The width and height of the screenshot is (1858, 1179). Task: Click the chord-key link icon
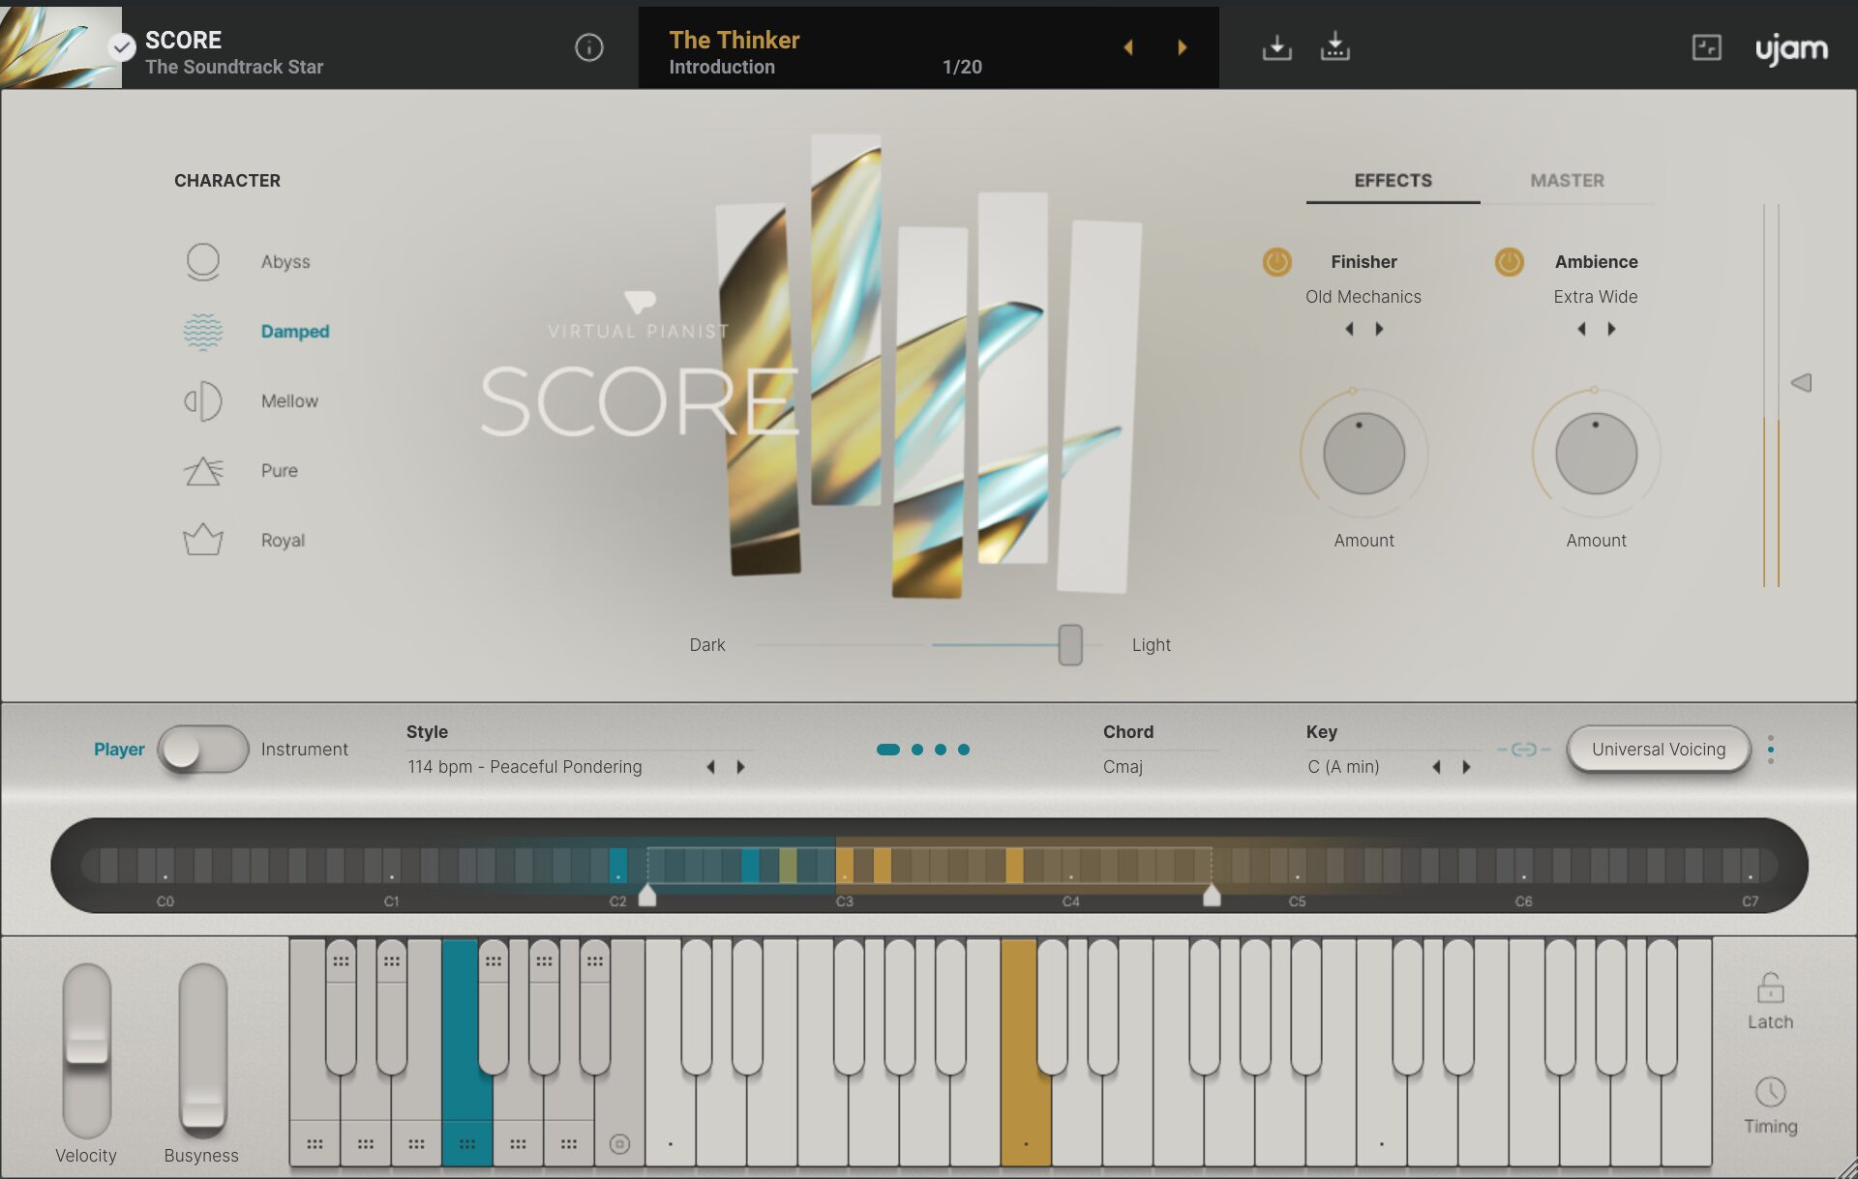pos(1523,750)
